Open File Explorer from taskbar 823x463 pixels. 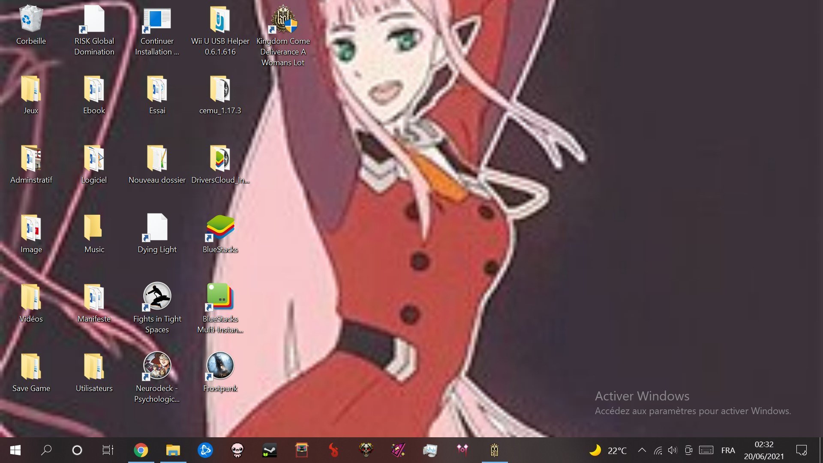173,450
